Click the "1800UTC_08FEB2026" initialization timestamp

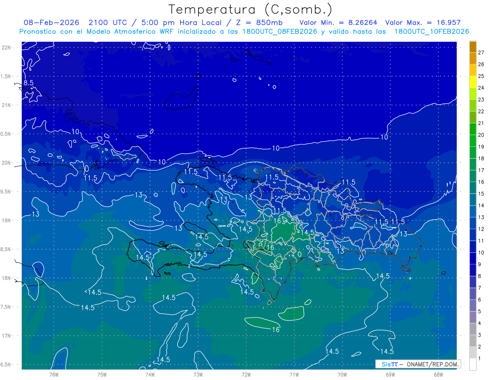point(280,32)
